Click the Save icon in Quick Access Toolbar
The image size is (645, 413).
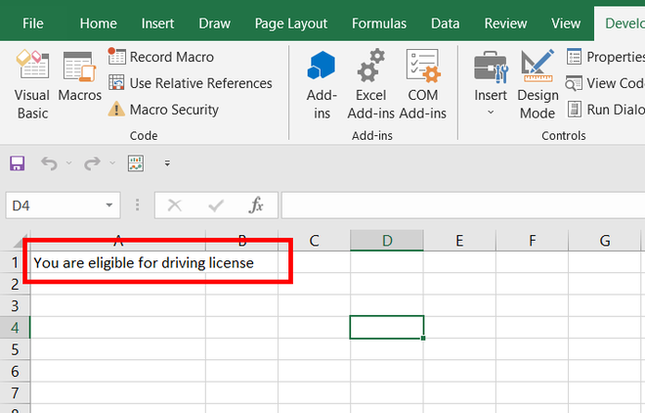(17, 163)
